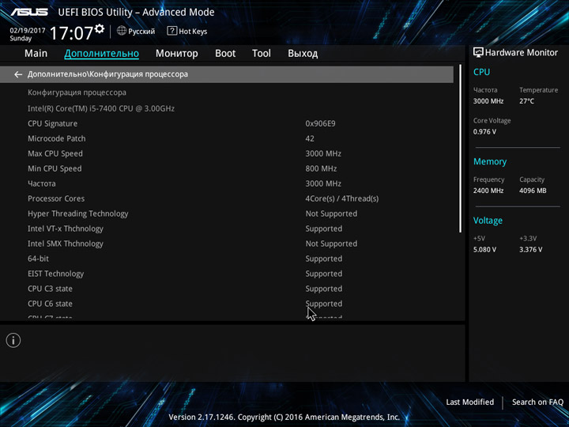This screenshot has width=569, height=427.
Task: Click the 0.976 V core voltage reading
Action: (x=484, y=132)
